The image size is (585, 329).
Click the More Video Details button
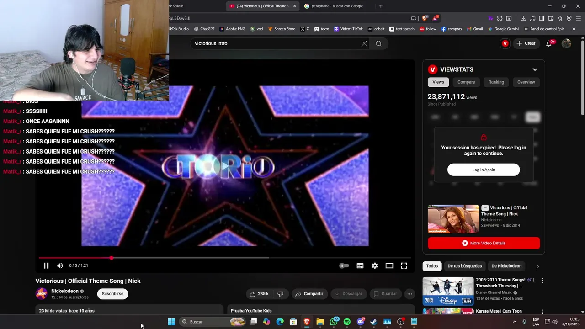click(x=484, y=243)
